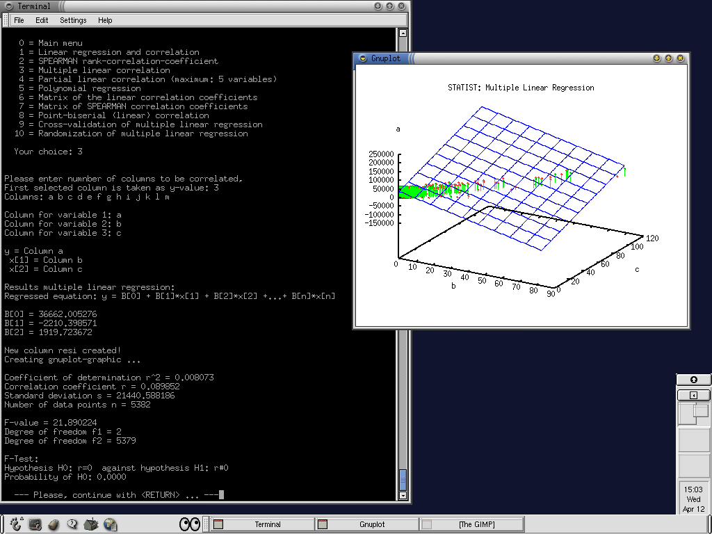Open the Edit menu in Terminal
This screenshot has height=534, width=712.
point(42,20)
